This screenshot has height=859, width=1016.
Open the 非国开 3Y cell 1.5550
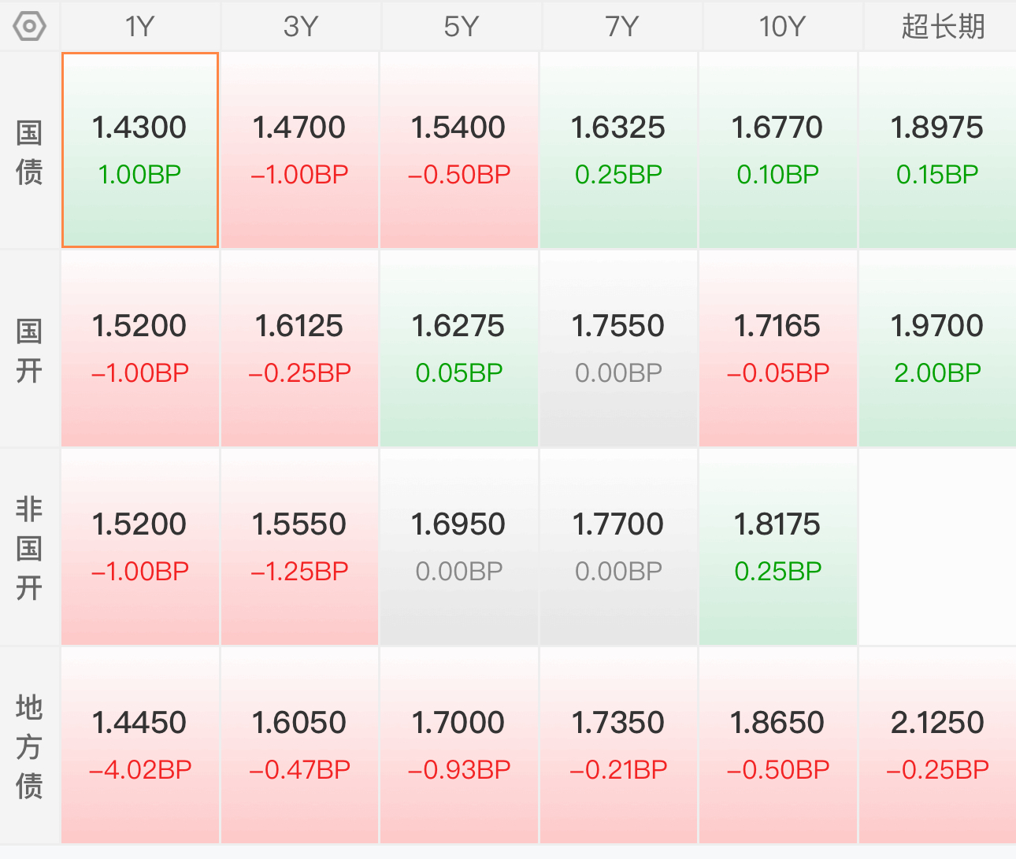299,547
